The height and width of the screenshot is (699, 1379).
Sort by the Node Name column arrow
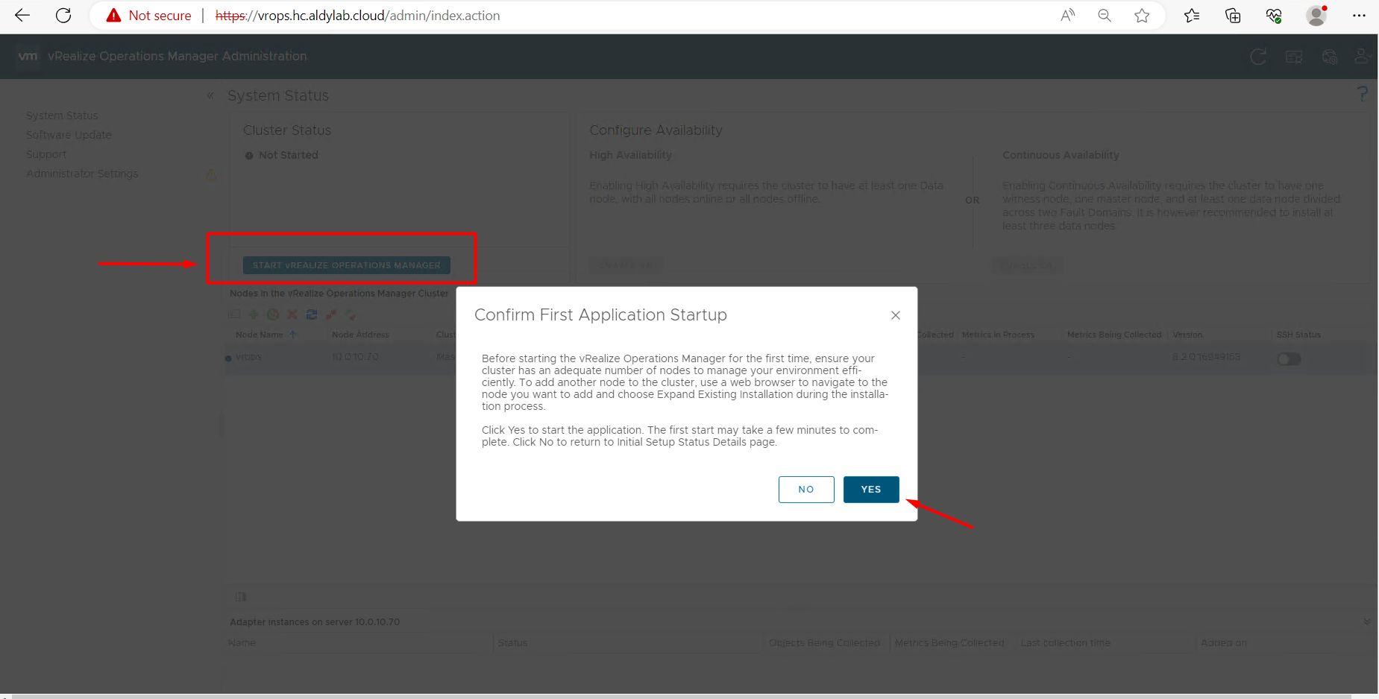point(292,335)
